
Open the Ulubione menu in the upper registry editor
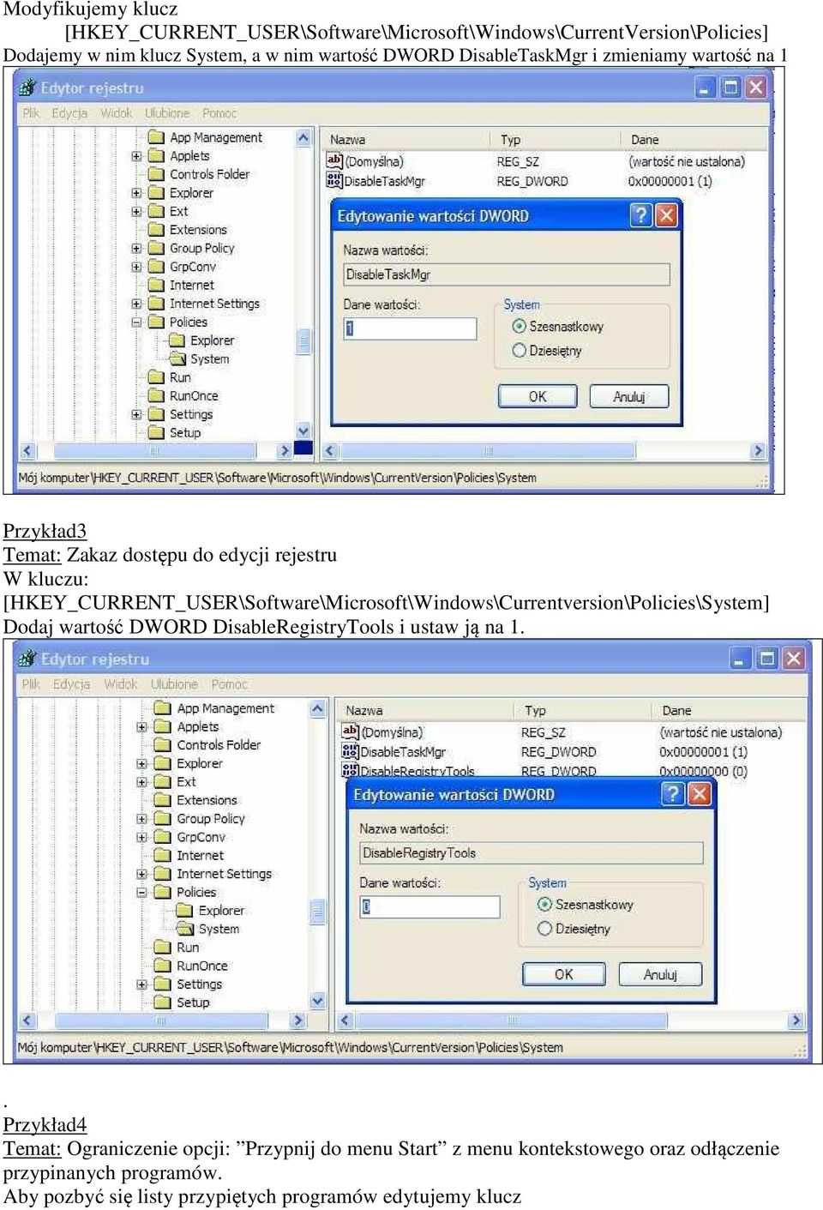click(x=167, y=113)
